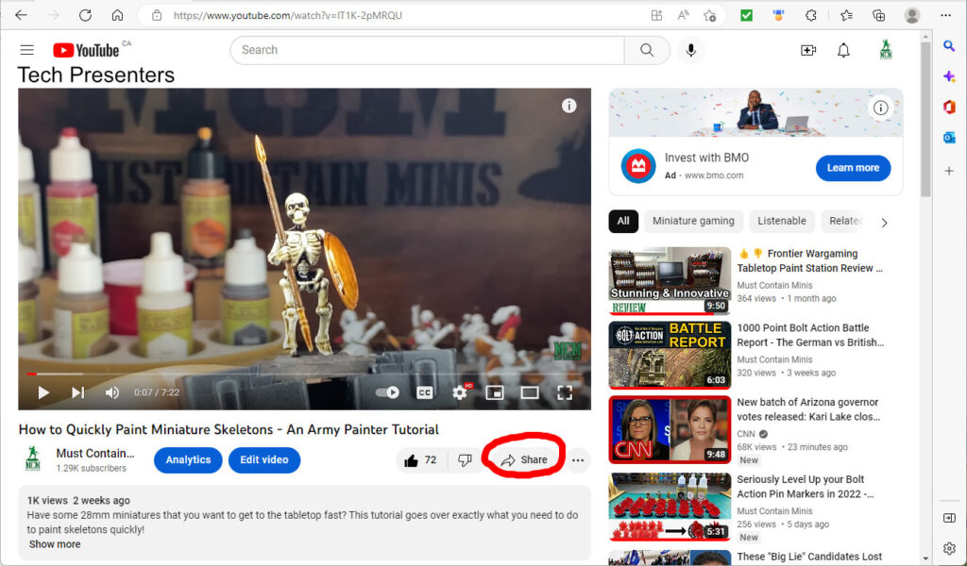
Task: Add this page to favorites star icon
Action: [x=710, y=15]
